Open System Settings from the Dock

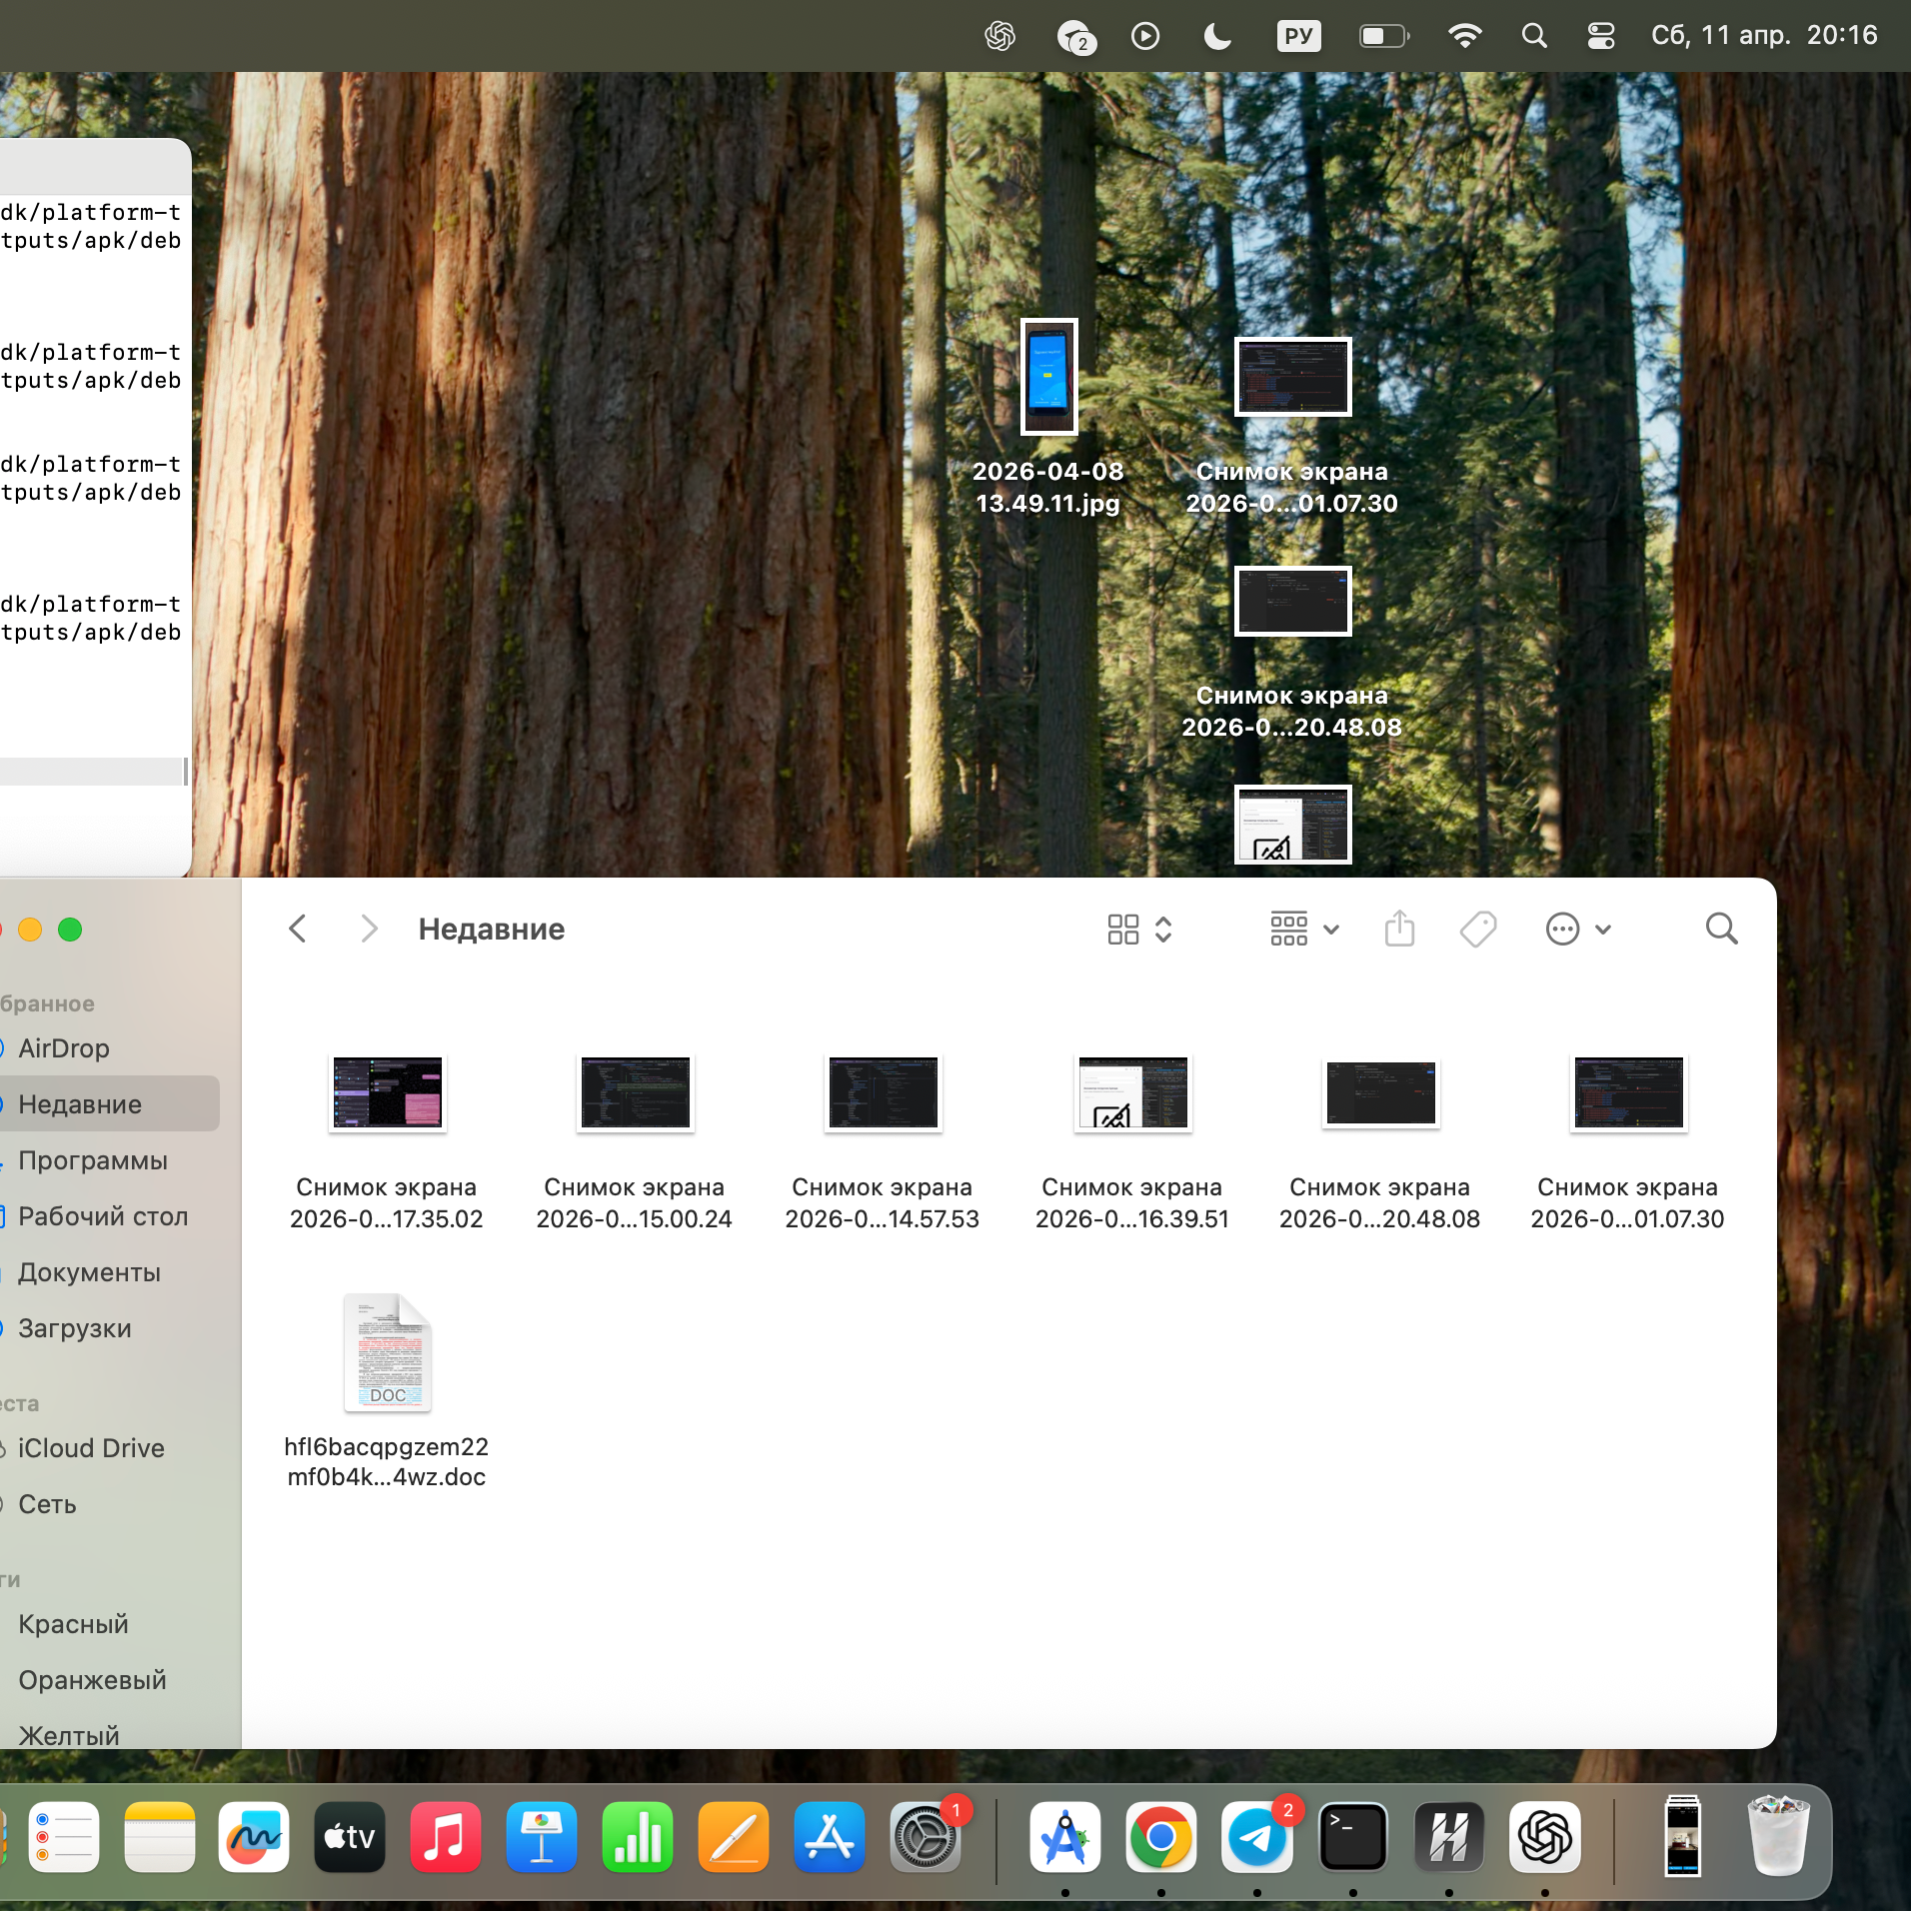tap(926, 1837)
